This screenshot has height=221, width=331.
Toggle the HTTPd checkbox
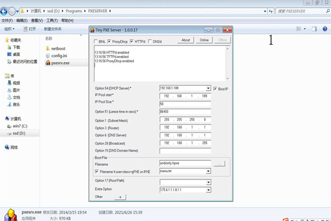click(x=131, y=41)
